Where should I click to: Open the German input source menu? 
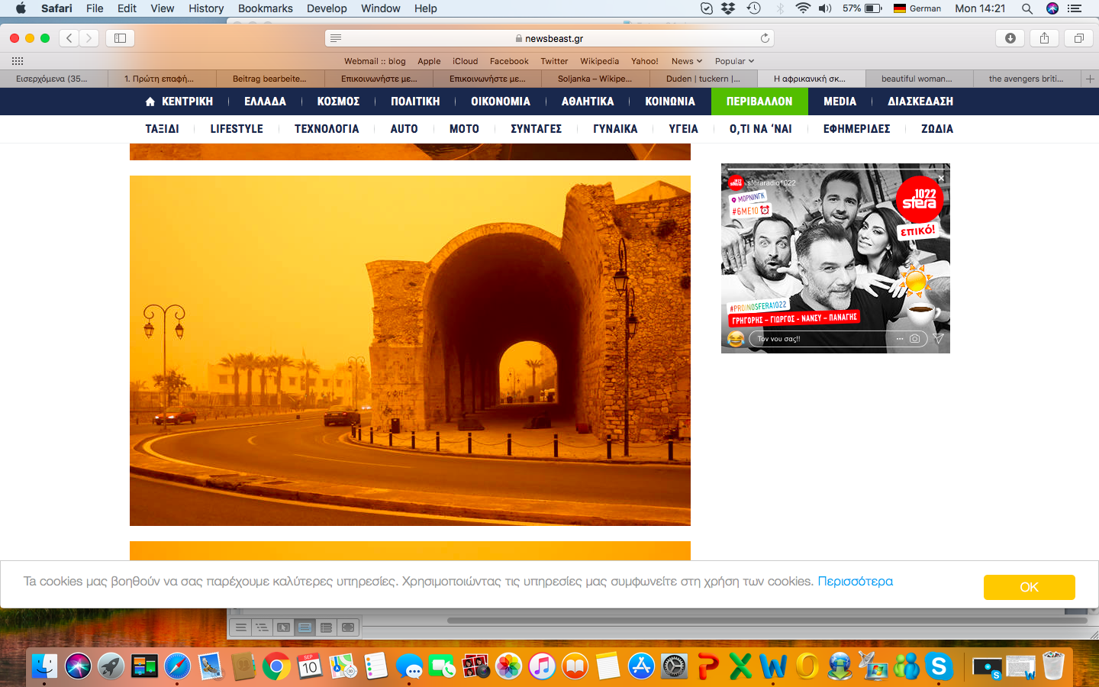click(x=917, y=8)
